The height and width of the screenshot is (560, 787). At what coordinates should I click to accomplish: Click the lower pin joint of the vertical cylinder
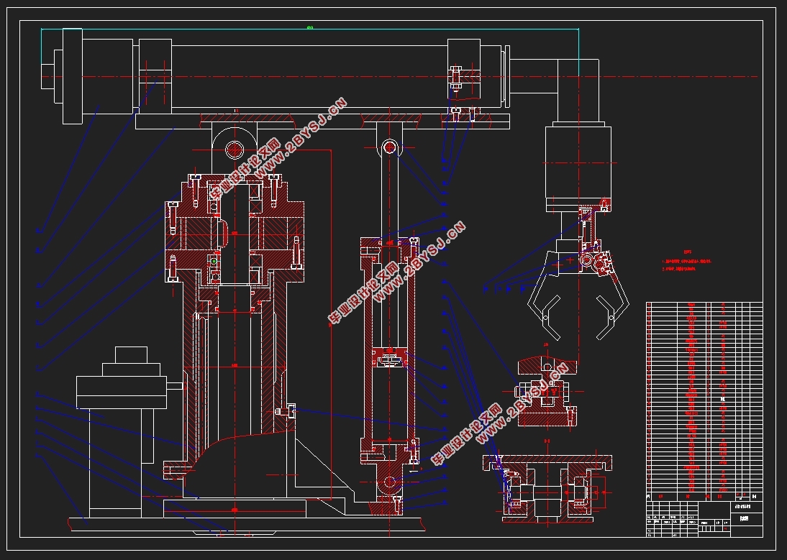pos(389,483)
